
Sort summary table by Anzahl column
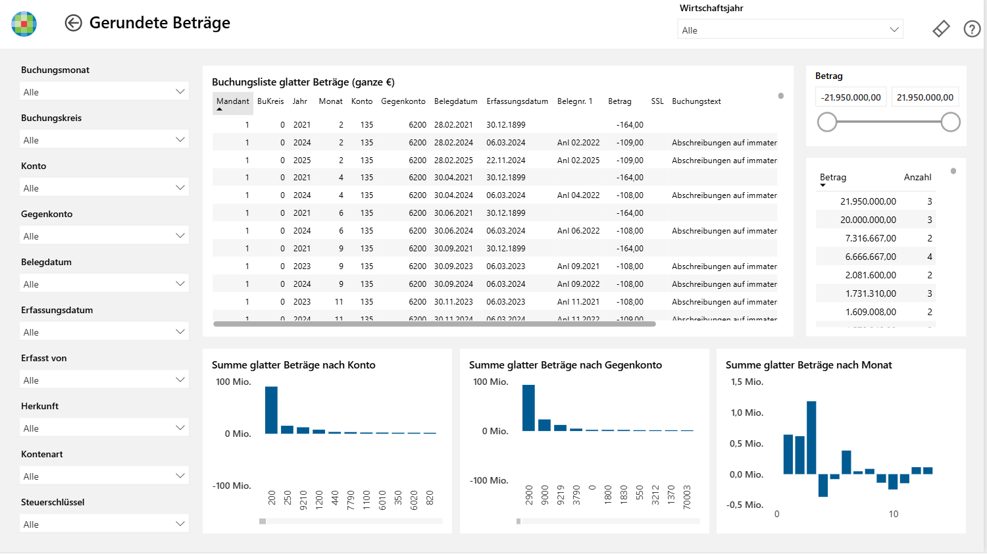point(917,177)
